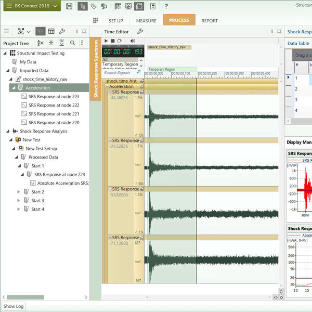This screenshot has width=312, height=312.
Task: Switch to the MEASURE tab
Action: (146, 21)
